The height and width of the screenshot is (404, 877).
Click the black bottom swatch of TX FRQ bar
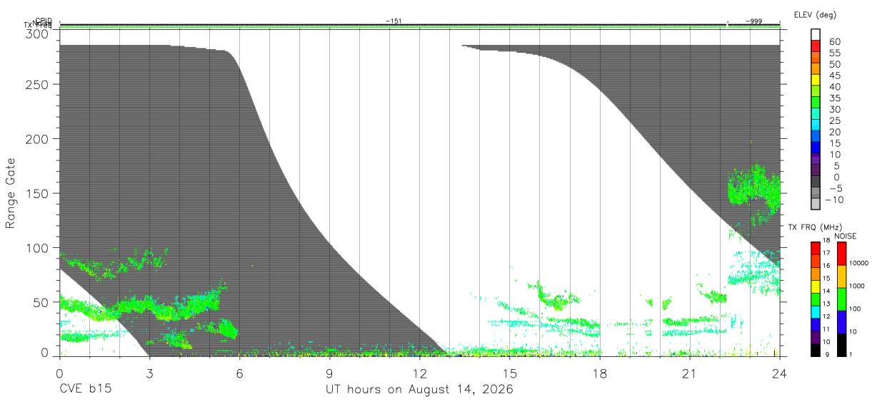coord(816,350)
